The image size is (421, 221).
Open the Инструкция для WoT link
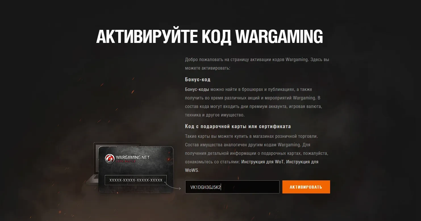(262, 162)
